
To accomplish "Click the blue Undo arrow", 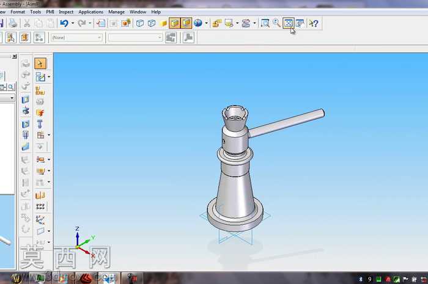I will 64,23.
